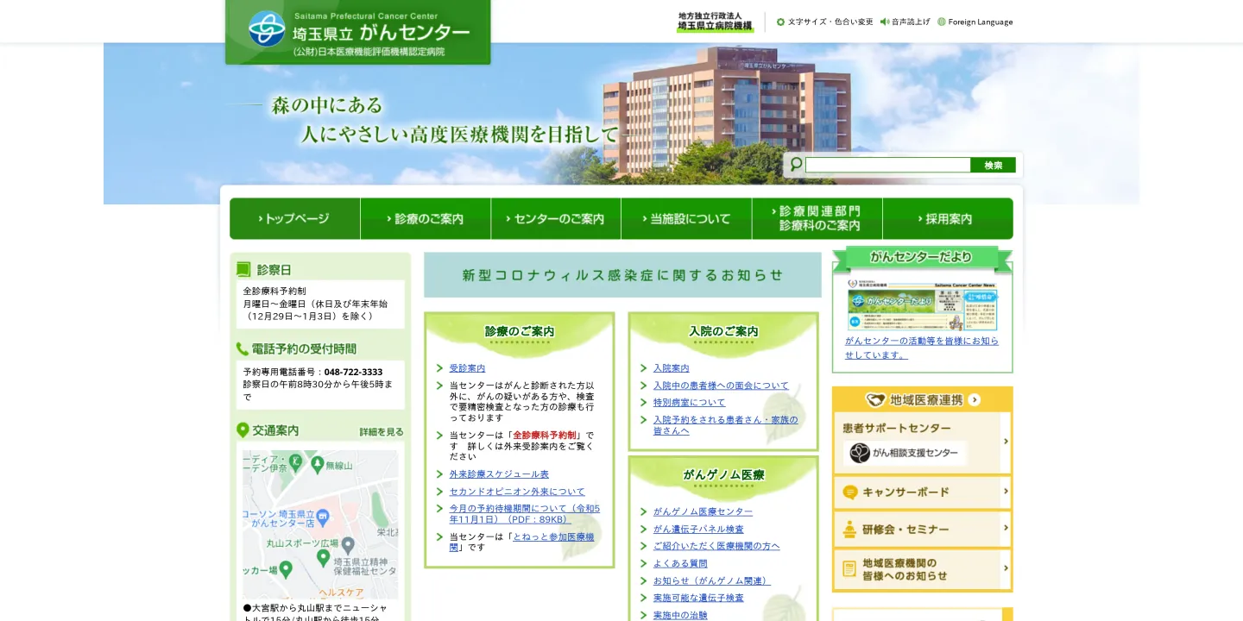Open the 採用案内 navigation menu
Viewport: 1243px width, 621px height.
948,219
